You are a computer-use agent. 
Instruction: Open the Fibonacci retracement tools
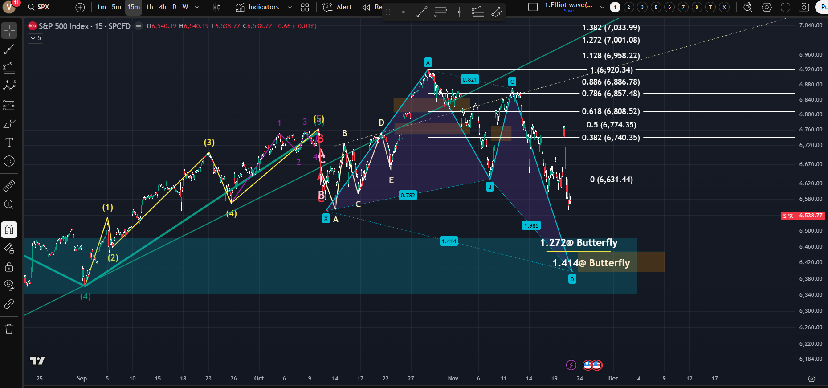pyautogui.click(x=9, y=68)
